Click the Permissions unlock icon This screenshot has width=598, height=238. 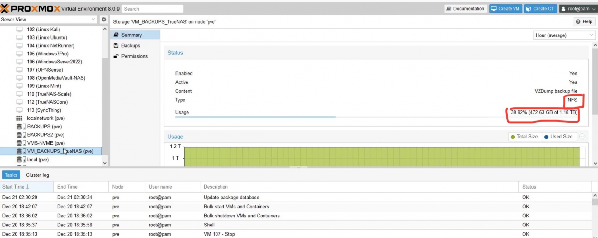tap(116, 56)
